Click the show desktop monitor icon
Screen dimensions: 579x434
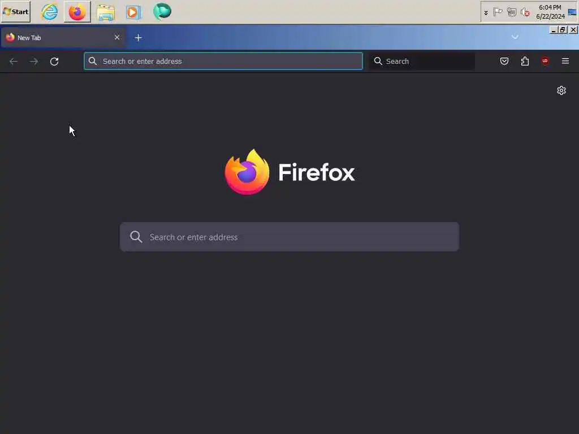pyautogui.click(x=572, y=12)
